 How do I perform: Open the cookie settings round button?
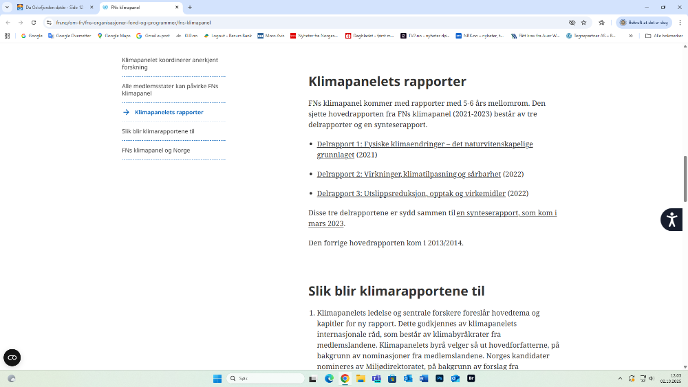click(12, 357)
